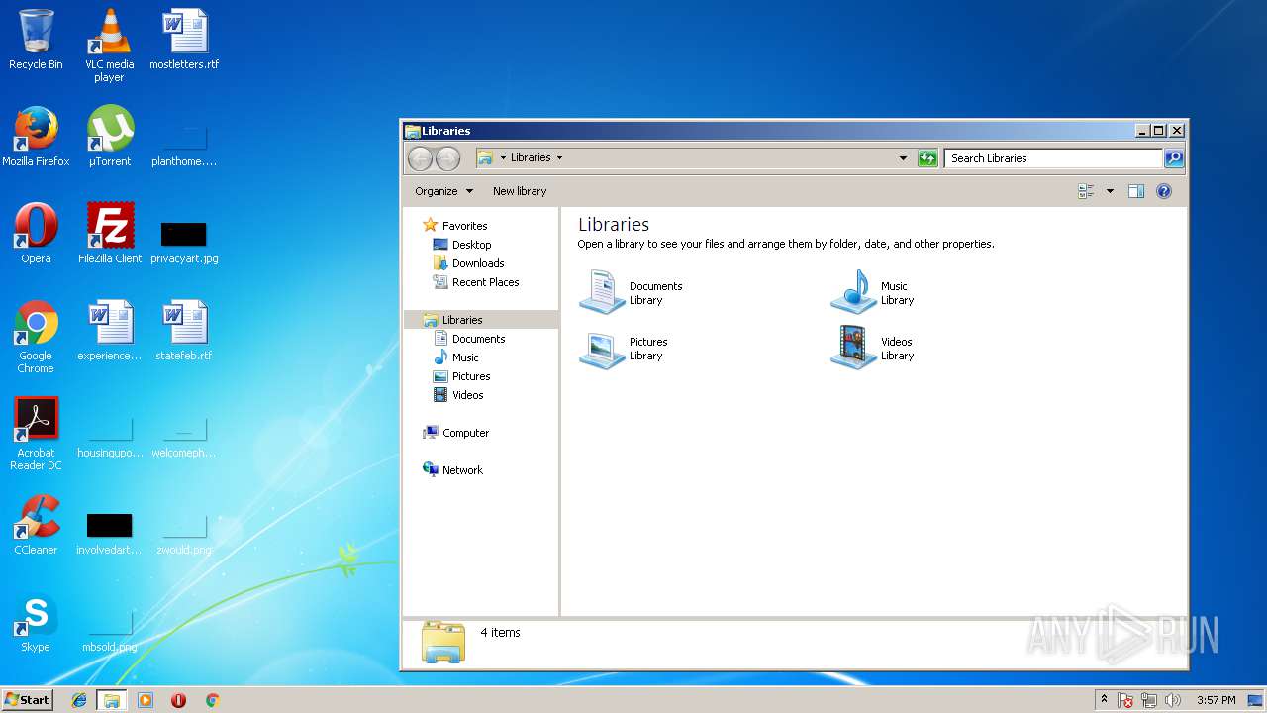The width and height of the screenshot is (1267, 713).
Task: Open the Documents library icon
Action: tap(602, 292)
